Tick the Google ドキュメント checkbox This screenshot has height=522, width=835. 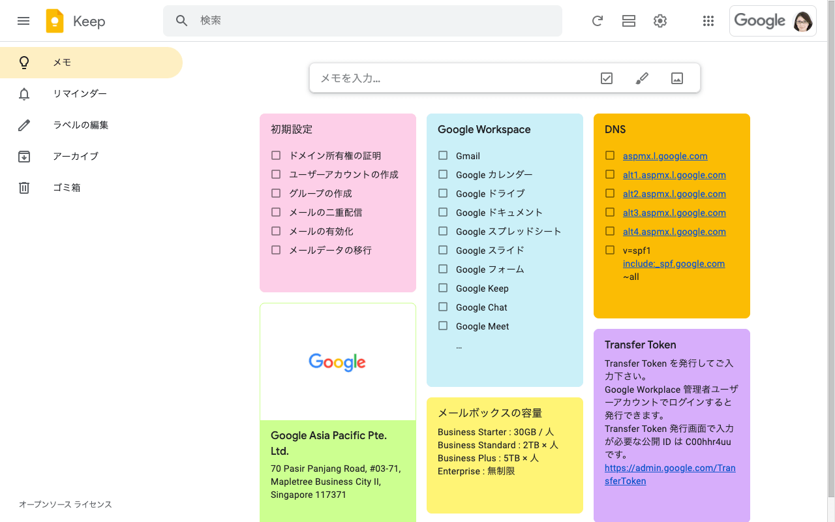(x=443, y=212)
